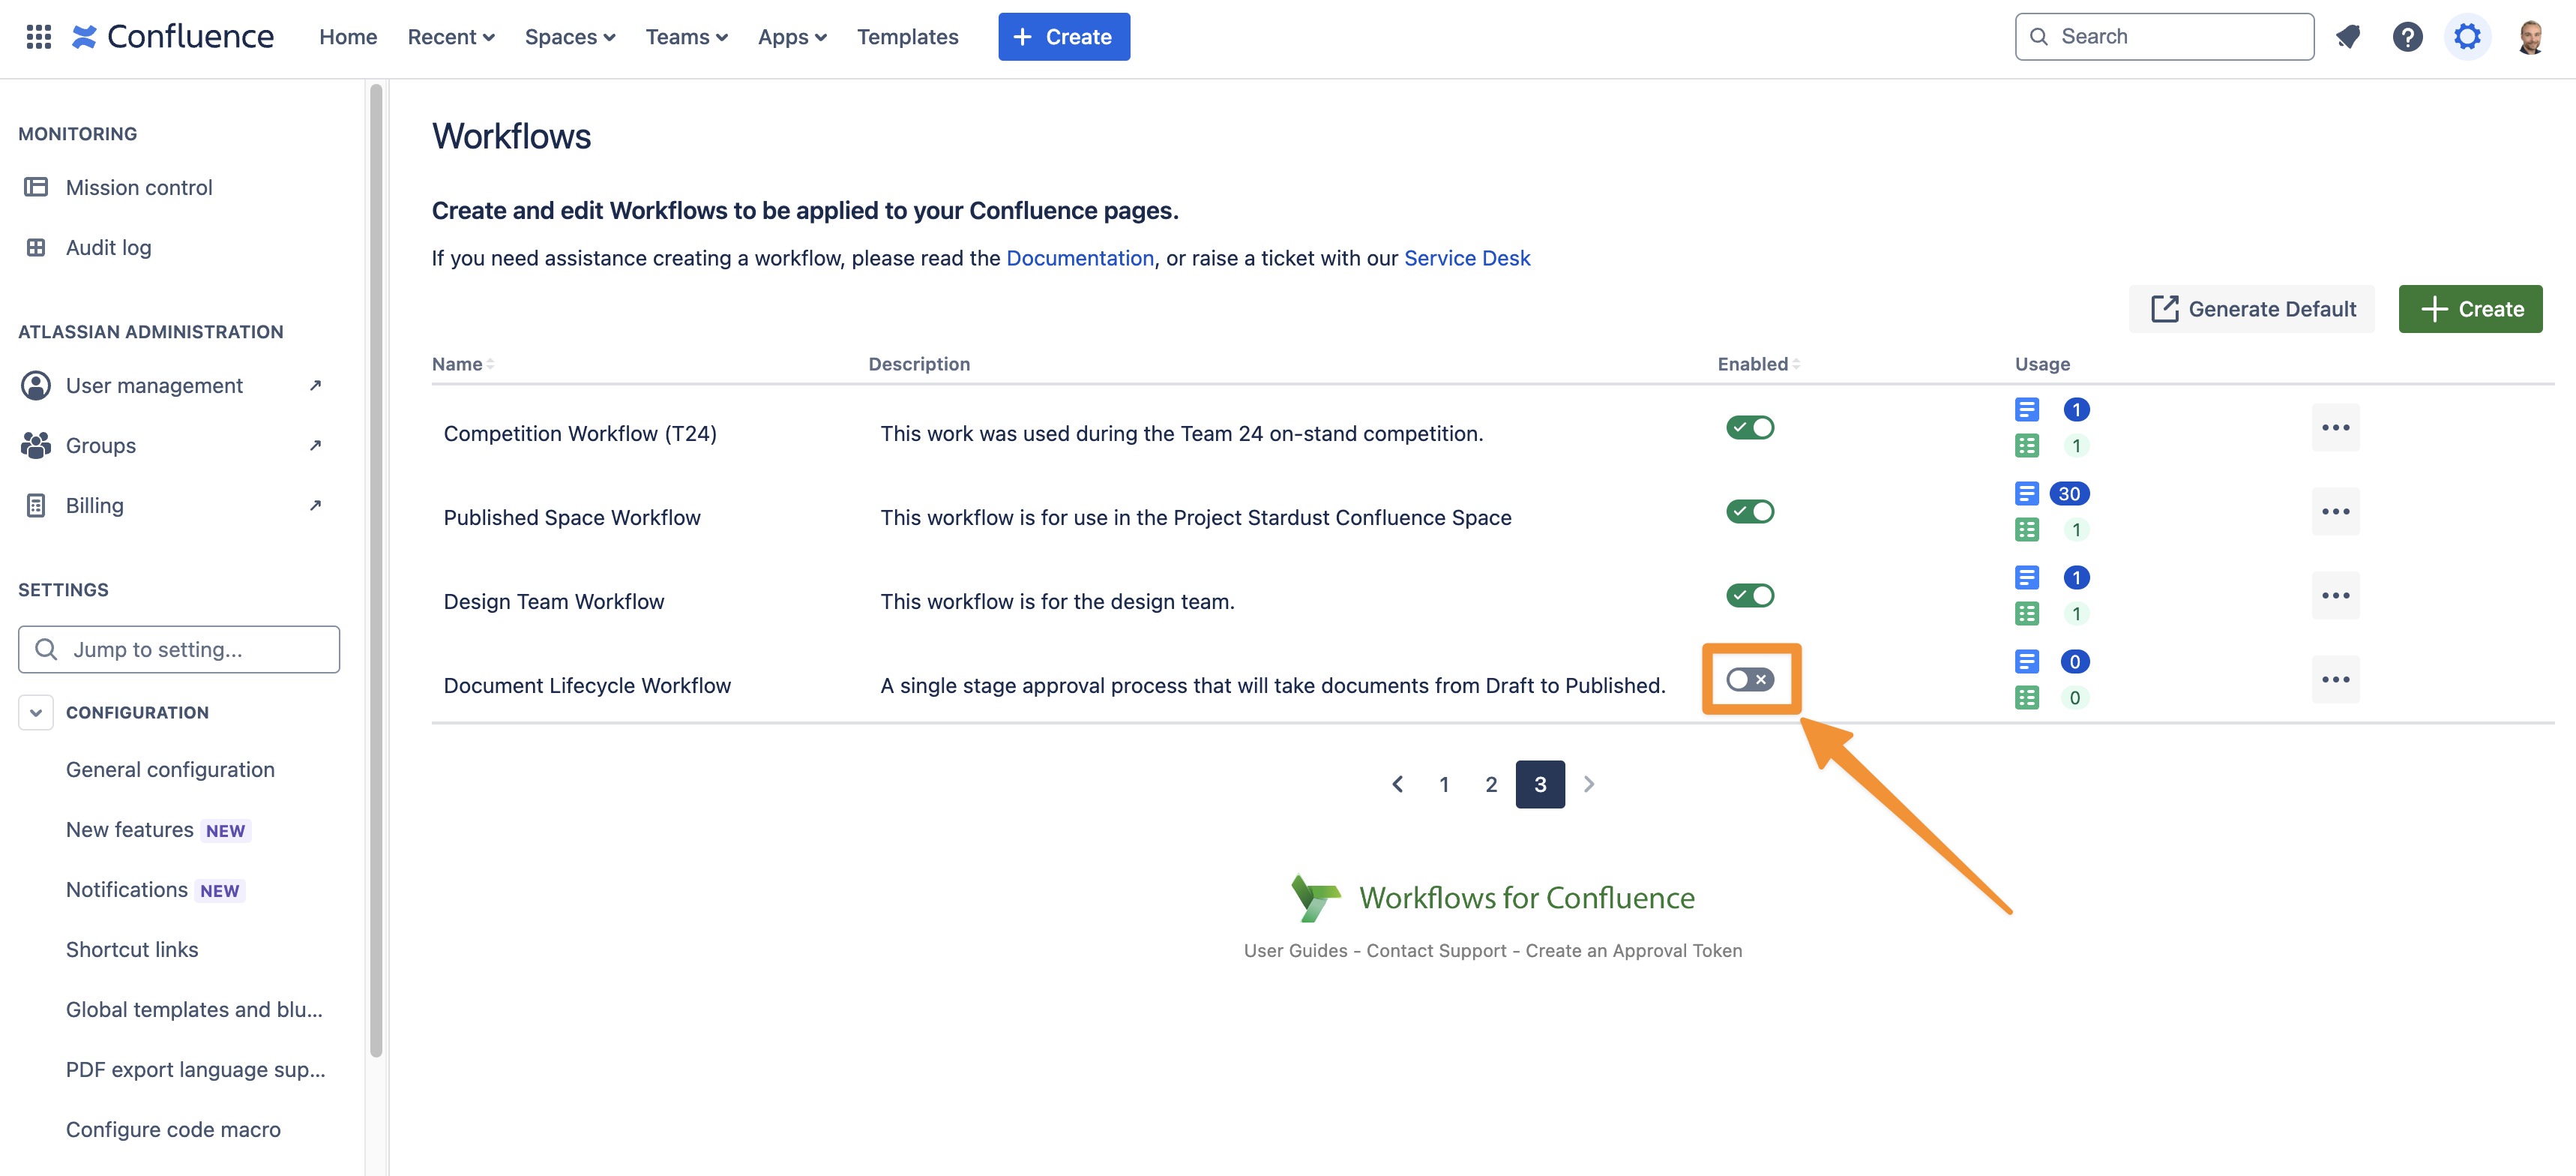The image size is (2576, 1176).
Task: Click page usage icon for Published Space Workflow
Action: tap(2026, 493)
